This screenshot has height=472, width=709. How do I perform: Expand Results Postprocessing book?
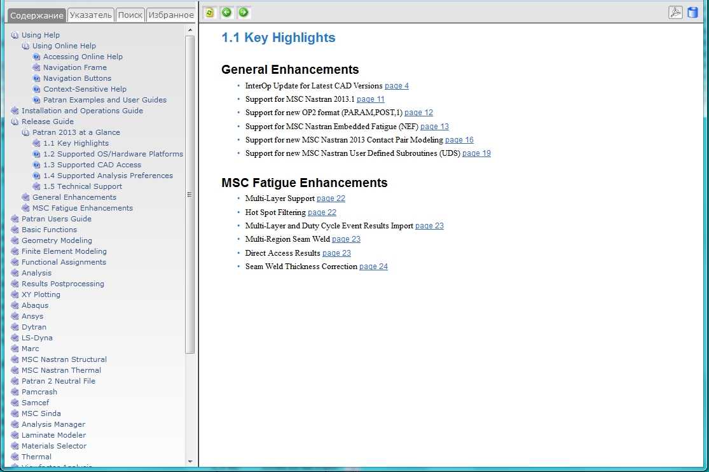pyautogui.click(x=63, y=284)
